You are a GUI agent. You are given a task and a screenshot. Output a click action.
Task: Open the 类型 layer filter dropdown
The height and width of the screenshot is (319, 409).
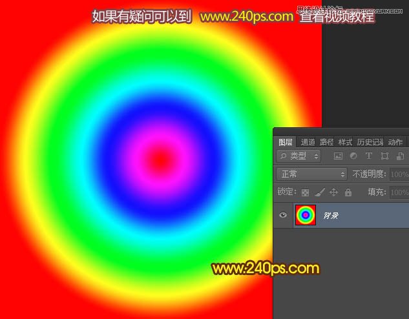299,156
